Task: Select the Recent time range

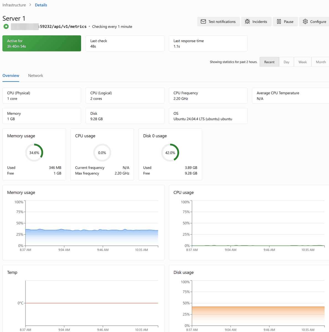Action: pyautogui.click(x=269, y=62)
